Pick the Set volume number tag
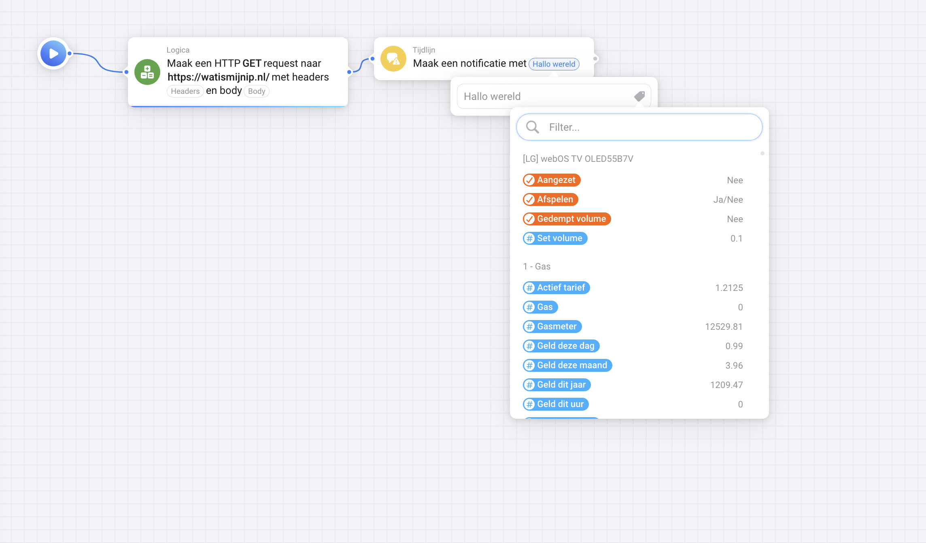 click(x=555, y=238)
